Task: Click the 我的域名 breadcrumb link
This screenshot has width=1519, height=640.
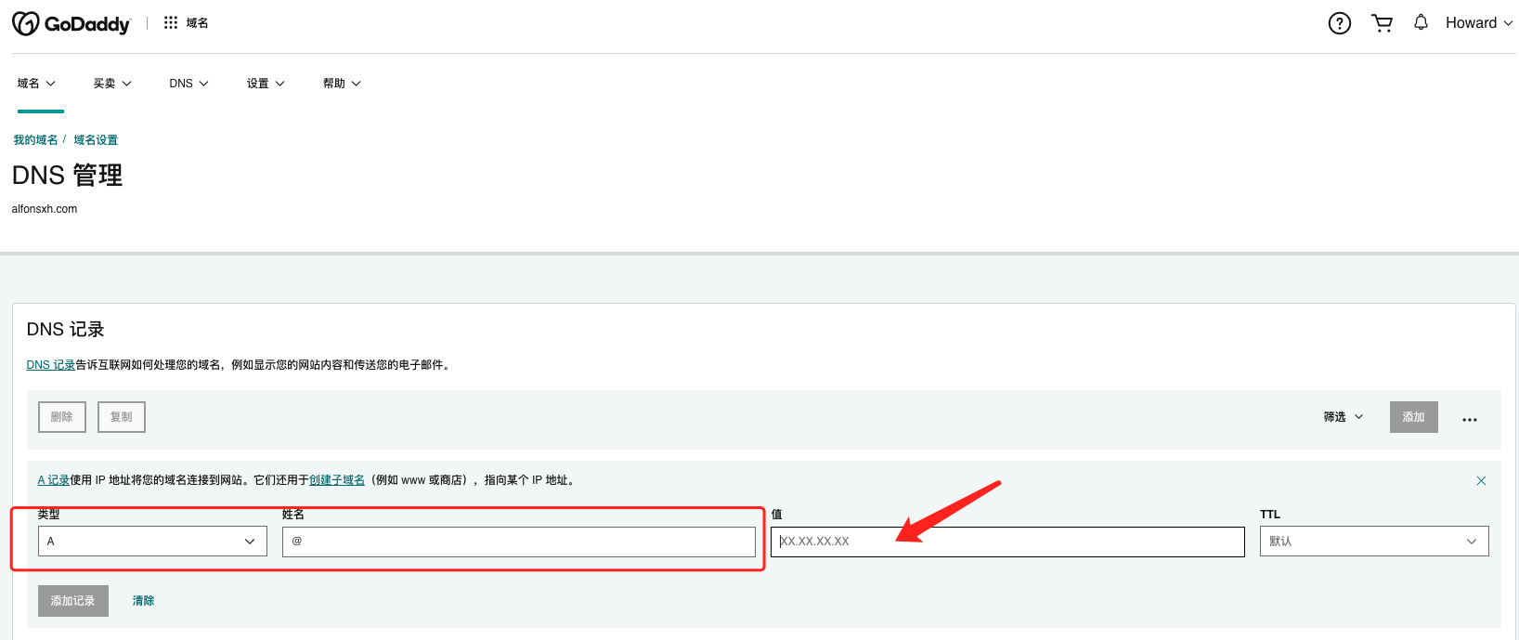Action: click(x=35, y=140)
